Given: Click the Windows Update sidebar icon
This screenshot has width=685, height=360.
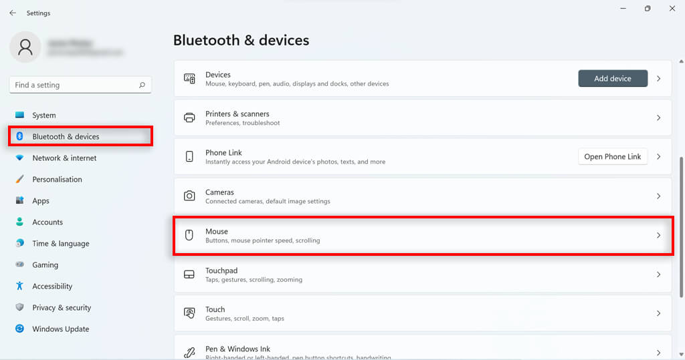Looking at the screenshot, I should coord(19,329).
